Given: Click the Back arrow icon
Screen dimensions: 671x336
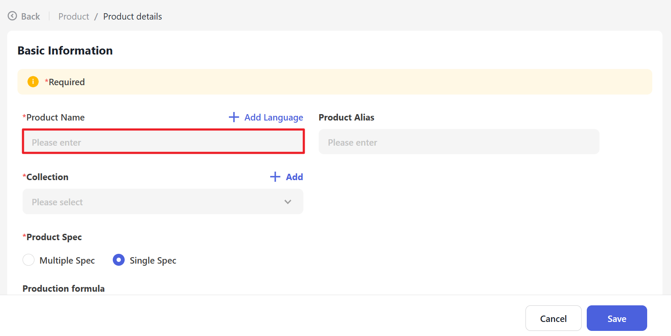Looking at the screenshot, I should click(12, 16).
